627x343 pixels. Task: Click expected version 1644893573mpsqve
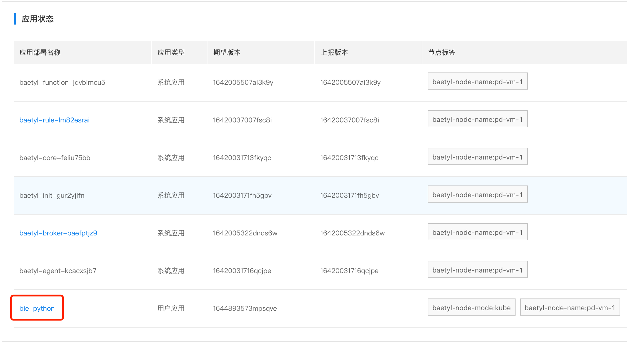point(245,308)
